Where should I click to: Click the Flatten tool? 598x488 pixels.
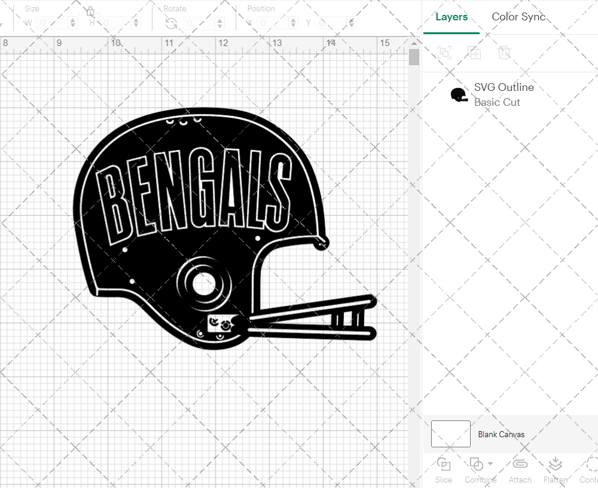[556, 470]
